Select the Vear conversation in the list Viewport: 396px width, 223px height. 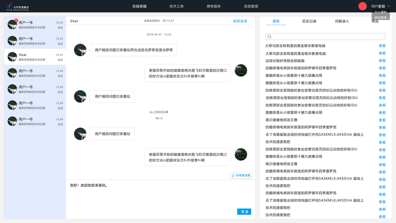point(35,57)
